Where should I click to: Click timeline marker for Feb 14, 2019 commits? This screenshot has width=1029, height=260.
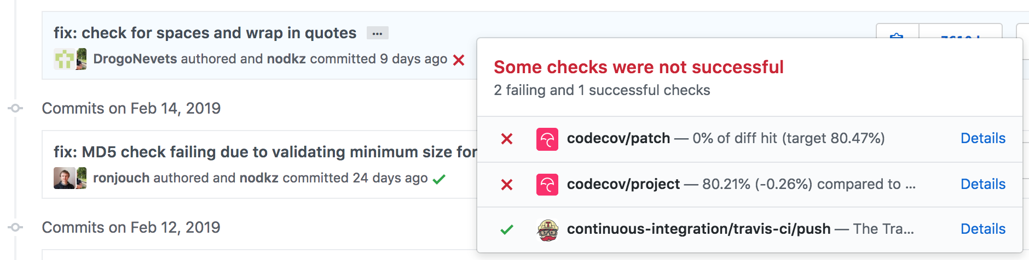pyautogui.click(x=16, y=108)
